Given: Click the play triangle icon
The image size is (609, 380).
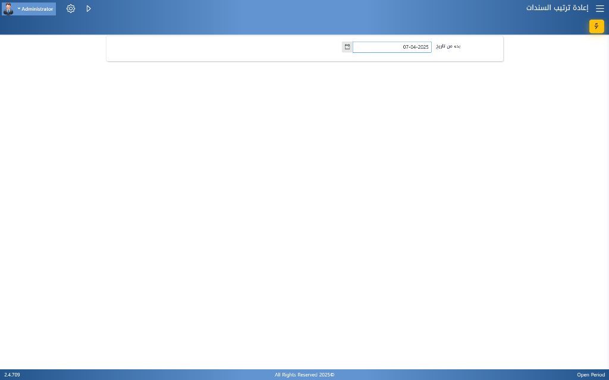Looking at the screenshot, I should click(x=89, y=9).
